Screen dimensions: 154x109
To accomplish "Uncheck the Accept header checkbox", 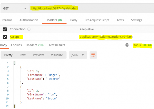I will (x=5, y=37).
